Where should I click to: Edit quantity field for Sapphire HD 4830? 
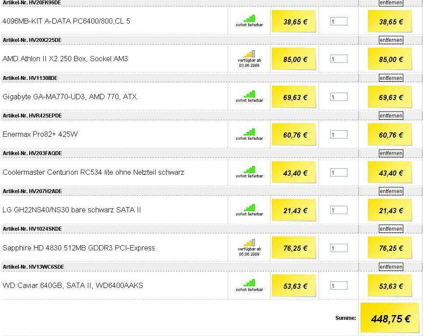339,248
